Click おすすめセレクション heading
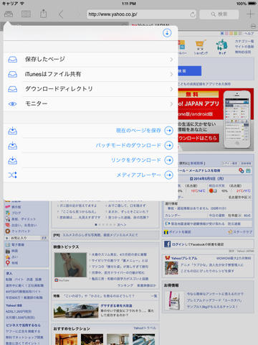Viewport: 258px width, 345px height. coord(72,328)
